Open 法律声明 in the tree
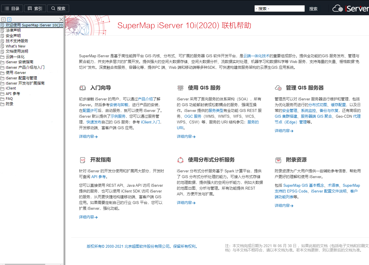 13,30
